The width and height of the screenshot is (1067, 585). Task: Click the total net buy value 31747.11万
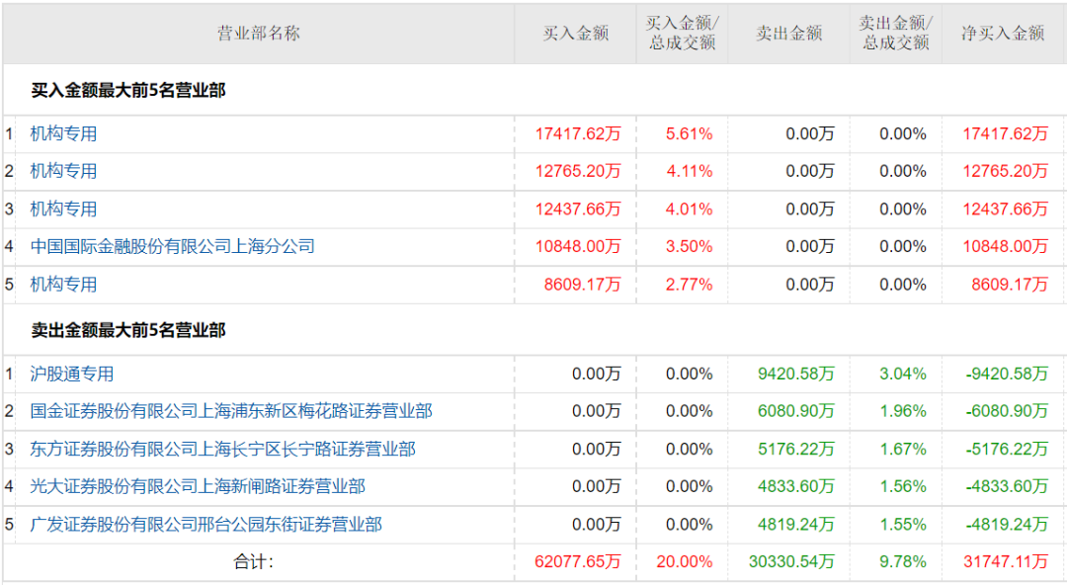pyautogui.click(x=1005, y=561)
